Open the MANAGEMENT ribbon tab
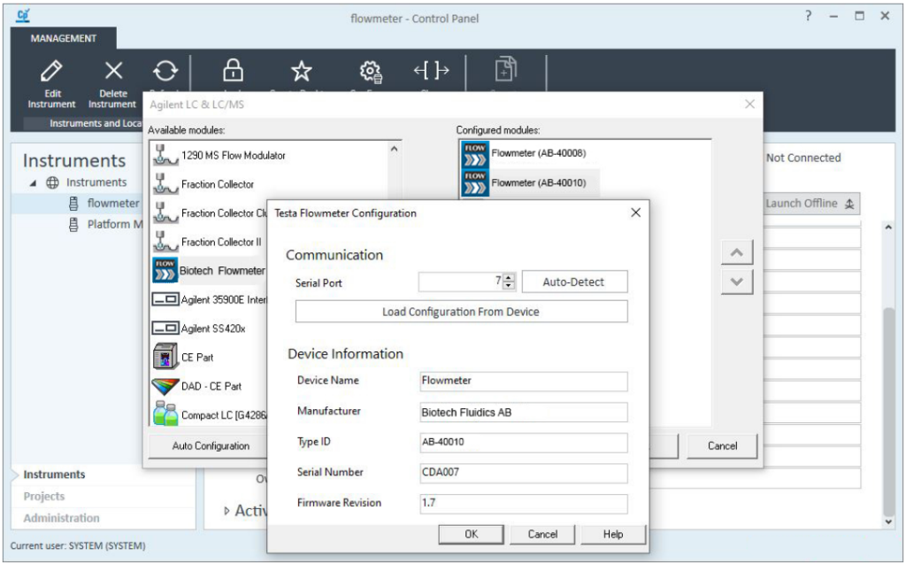Screen dimensions: 906x564 click(x=64, y=39)
